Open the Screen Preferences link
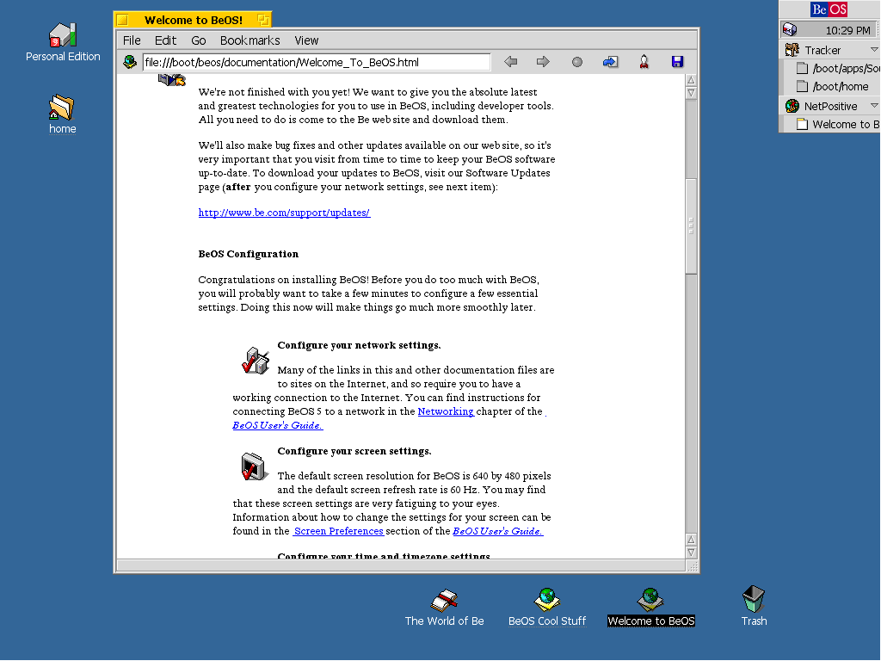The width and height of the screenshot is (881, 661). 338,531
